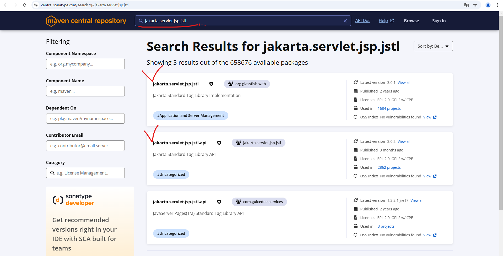The width and height of the screenshot is (503, 256).
Task: Open jakarta.servlet.jsp.jstl-api by jakarta.servlet.jsp.jstl
Action: point(180,143)
